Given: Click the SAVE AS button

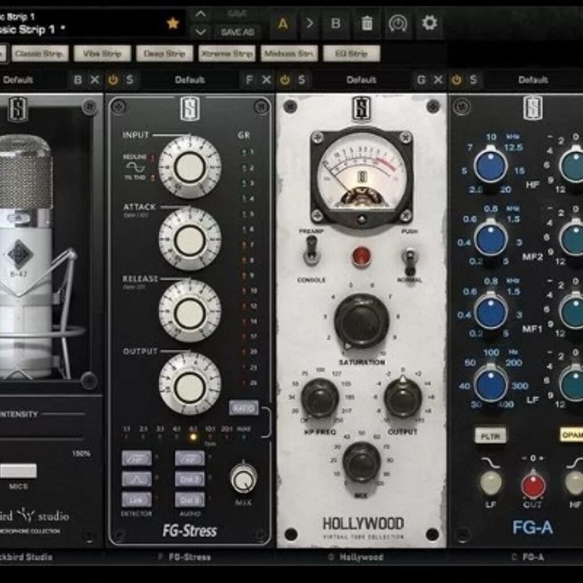Looking at the screenshot, I should [239, 33].
